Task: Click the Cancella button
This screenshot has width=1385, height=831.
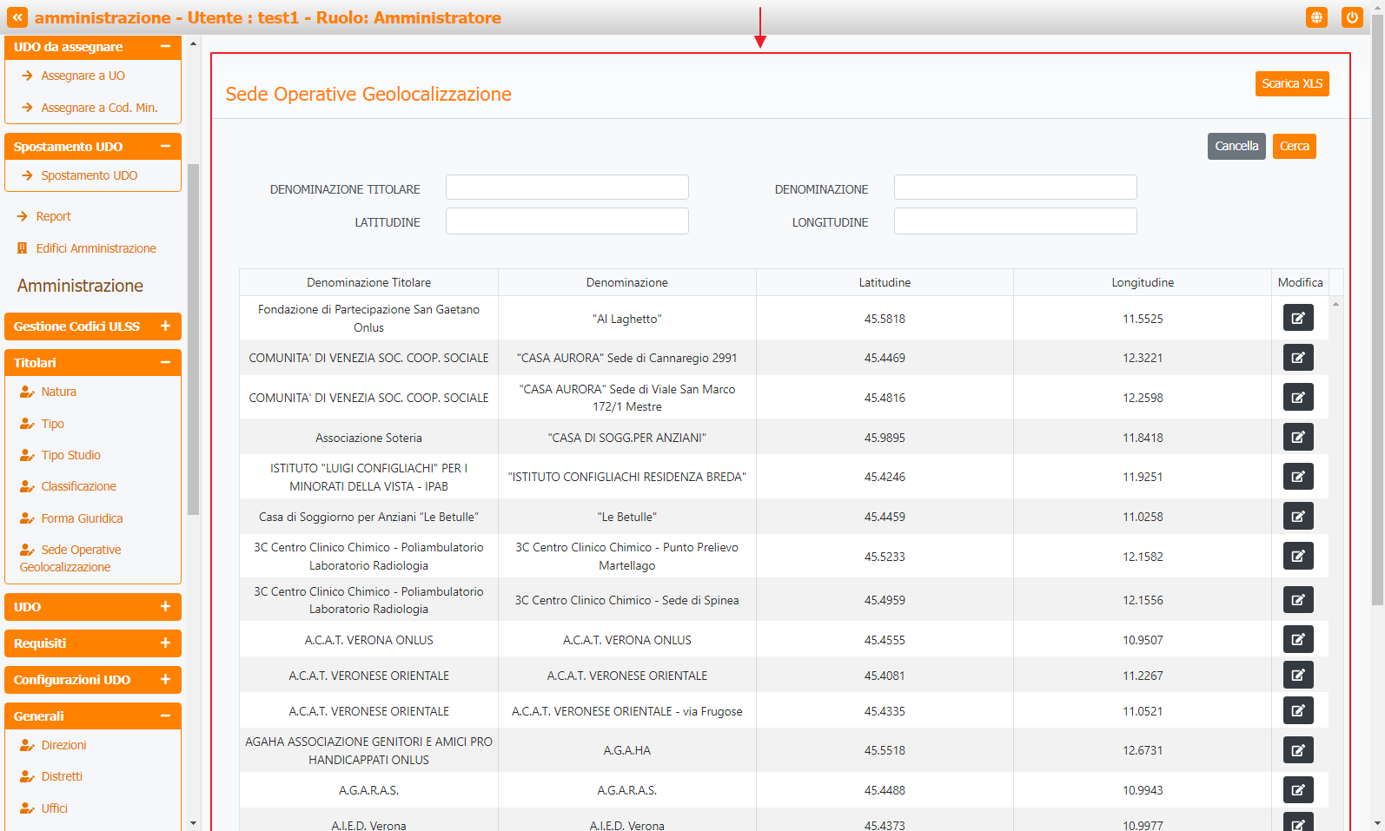Action: (1236, 146)
